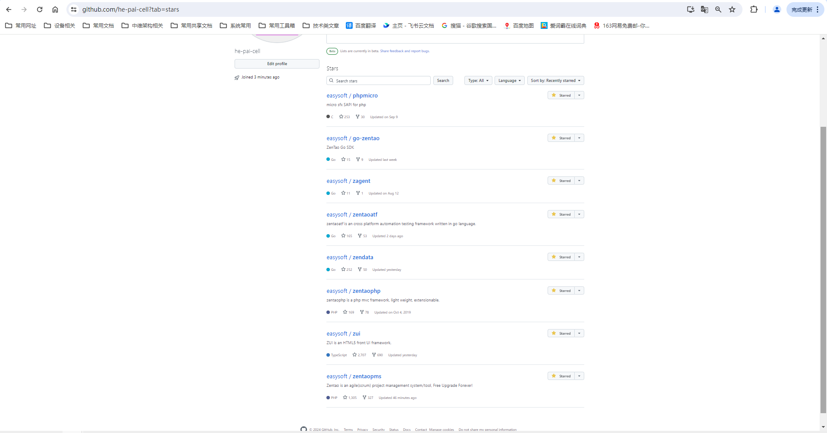
Task: Open forks count 327 of zentaopms
Action: point(368,398)
